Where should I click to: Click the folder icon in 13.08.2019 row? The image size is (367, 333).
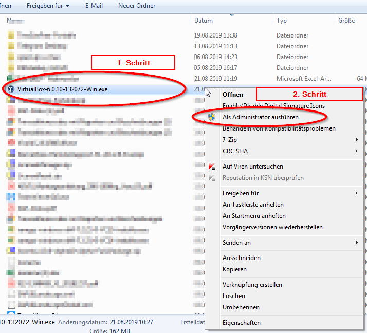11,46
